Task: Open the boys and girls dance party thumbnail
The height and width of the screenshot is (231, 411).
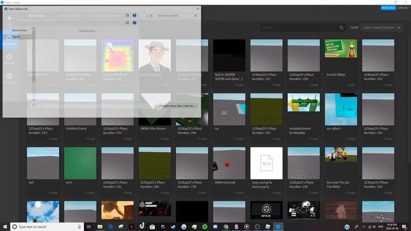Action: tap(267, 163)
